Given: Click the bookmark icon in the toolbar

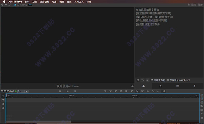Looking at the screenshot, I should (126, 91).
